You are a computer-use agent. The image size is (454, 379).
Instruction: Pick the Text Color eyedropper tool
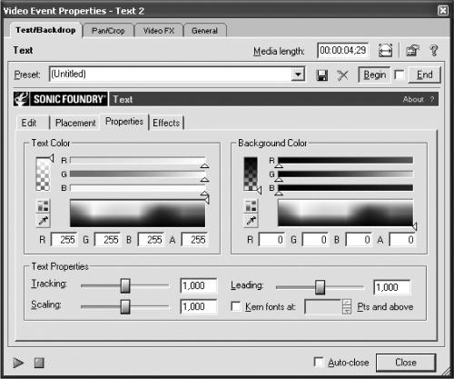(x=44, y=221)
